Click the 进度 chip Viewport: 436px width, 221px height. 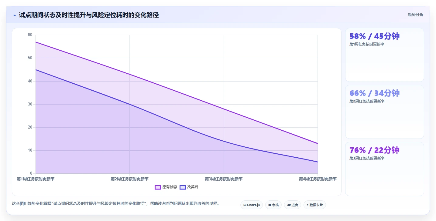[293, 205]
